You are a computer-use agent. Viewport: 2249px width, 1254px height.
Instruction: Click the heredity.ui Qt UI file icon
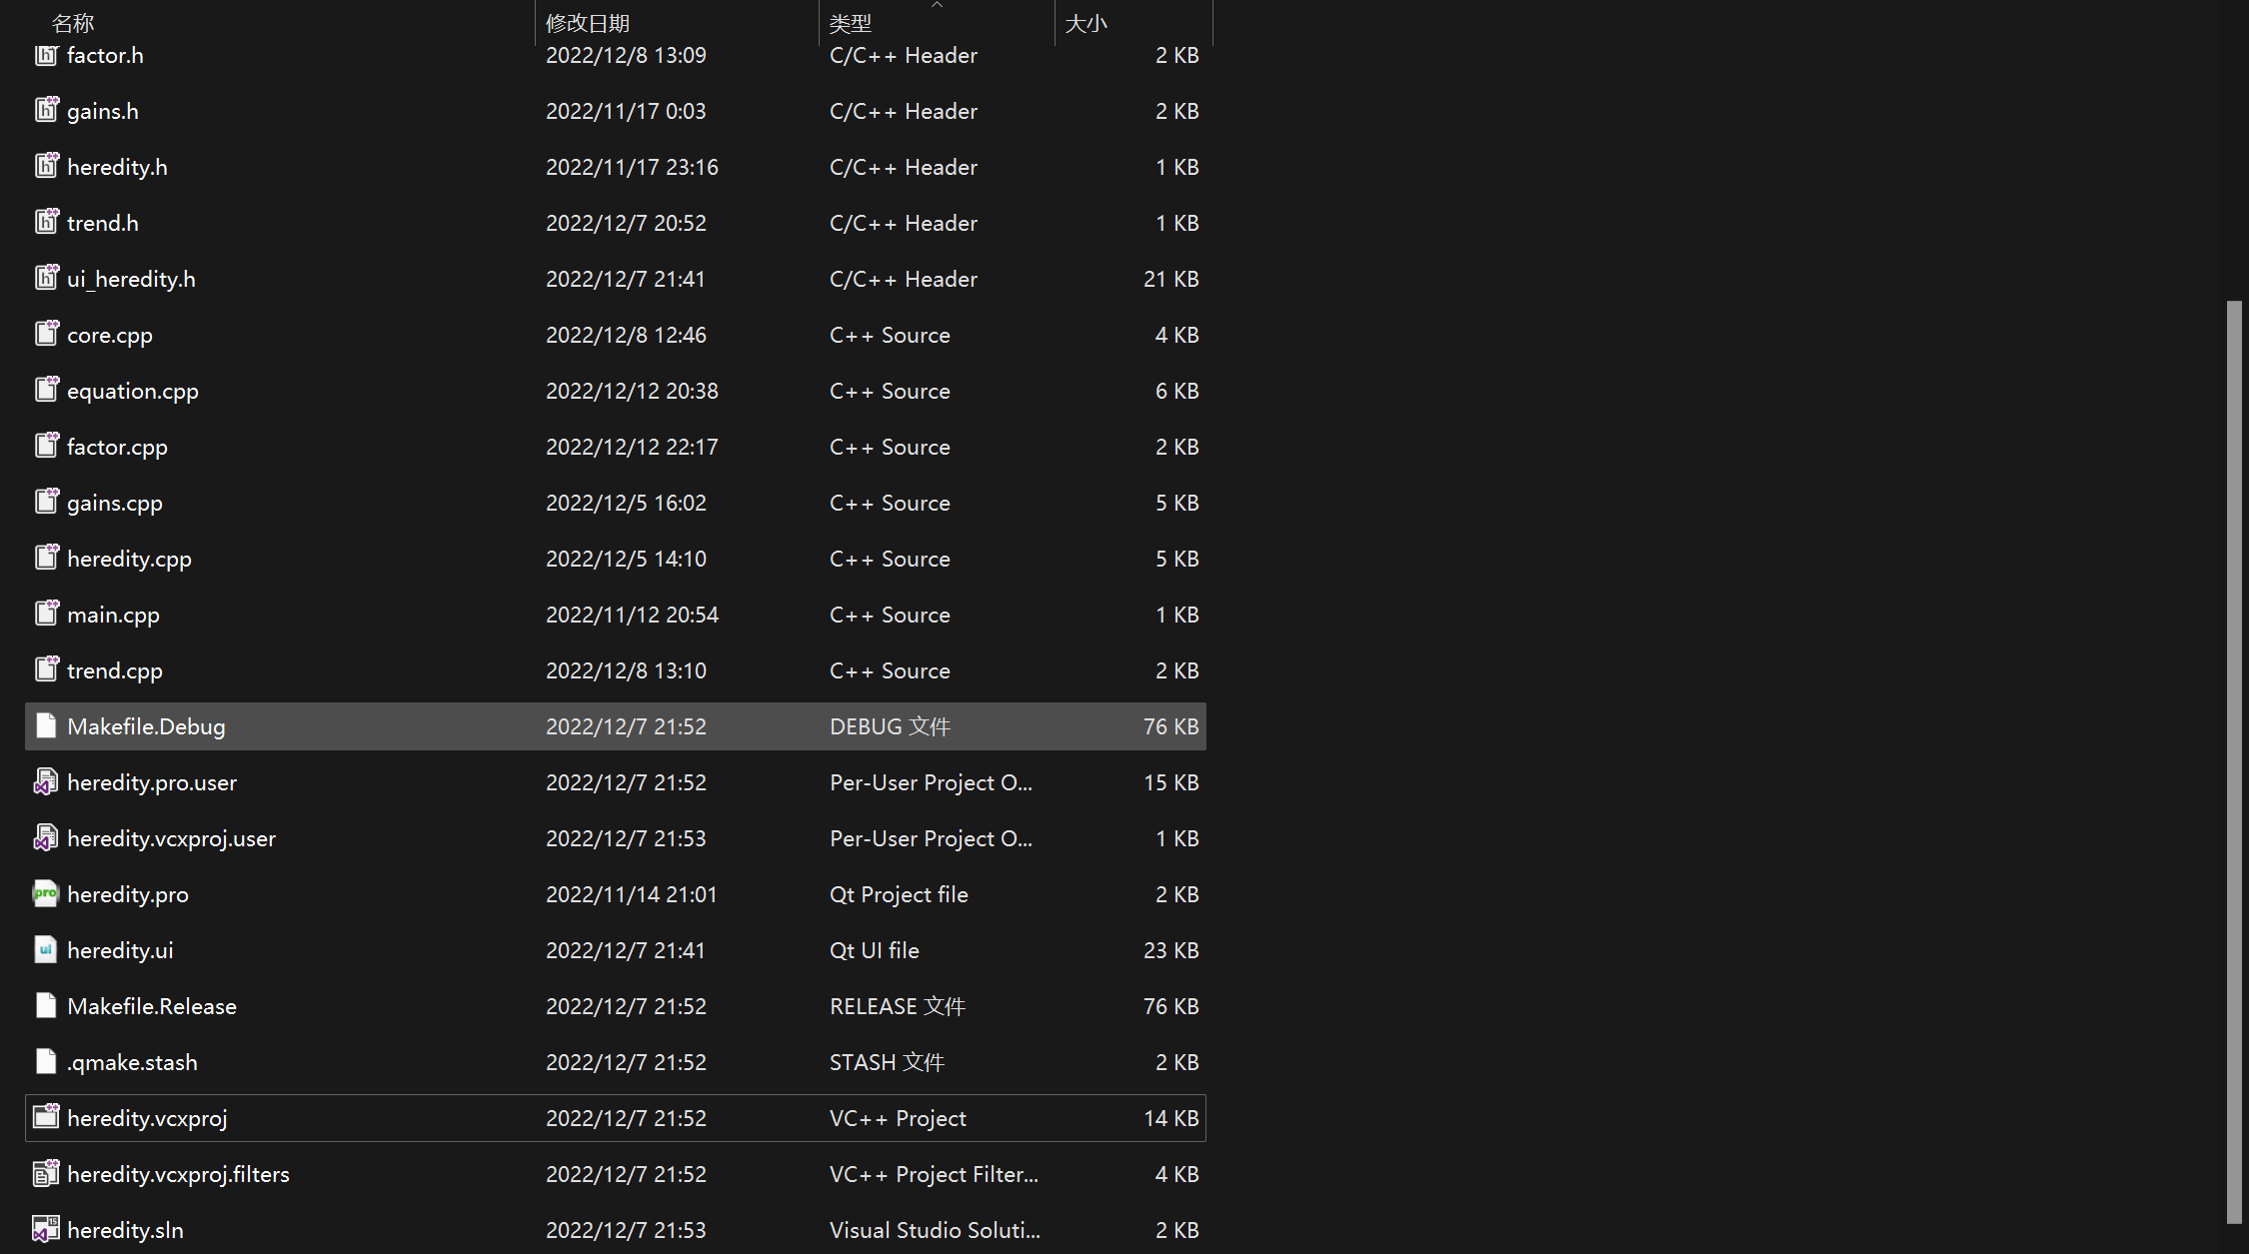(x=46, y=949)
